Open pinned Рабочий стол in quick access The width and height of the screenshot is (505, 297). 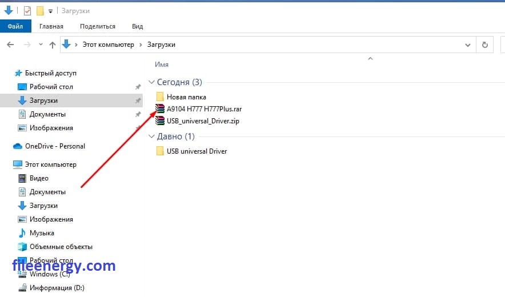click(x=51, y=87)
